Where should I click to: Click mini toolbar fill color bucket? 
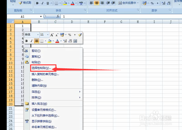pos(50,41)
